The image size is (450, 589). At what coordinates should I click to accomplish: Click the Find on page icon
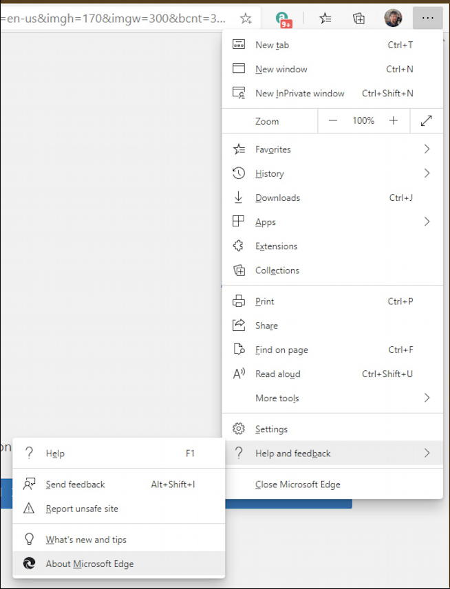pos(239,350)
